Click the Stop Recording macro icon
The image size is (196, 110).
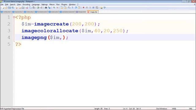[87, 8]
